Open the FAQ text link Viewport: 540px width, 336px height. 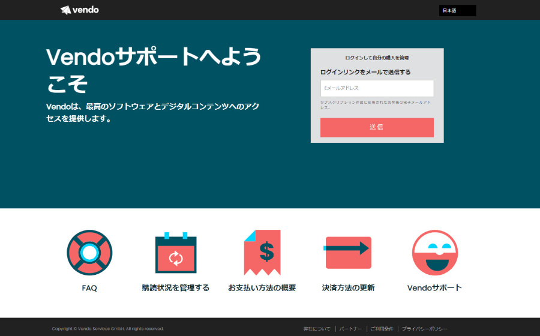[89, 288]
